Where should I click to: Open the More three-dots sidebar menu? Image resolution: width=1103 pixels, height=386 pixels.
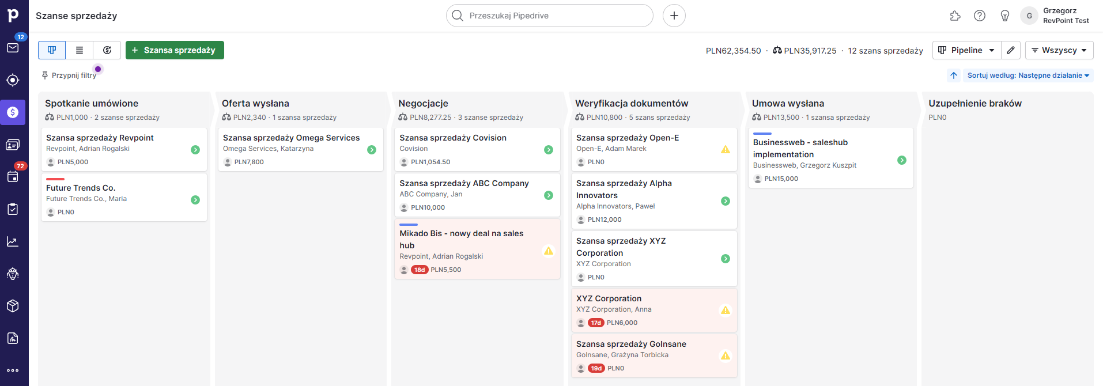(13, 370)
